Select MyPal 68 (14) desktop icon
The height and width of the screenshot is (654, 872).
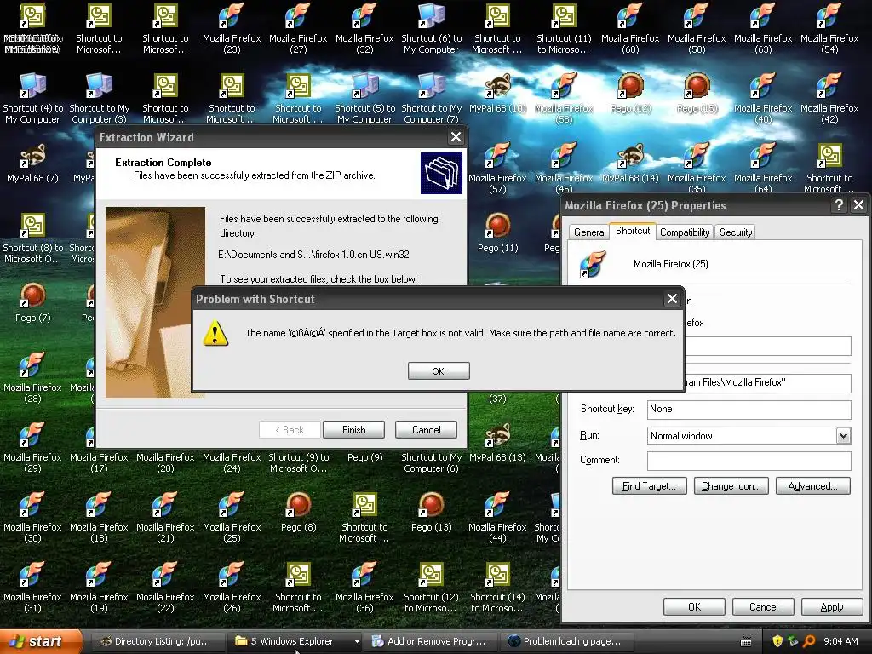[x=631, y=163]
